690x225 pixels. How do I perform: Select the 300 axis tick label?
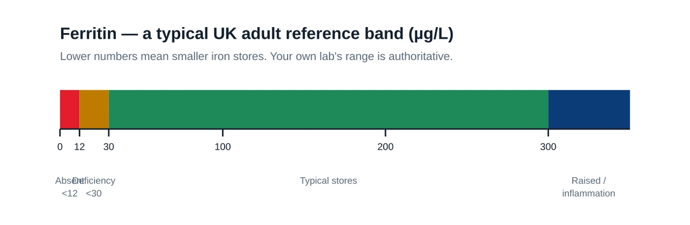point(548,147)
